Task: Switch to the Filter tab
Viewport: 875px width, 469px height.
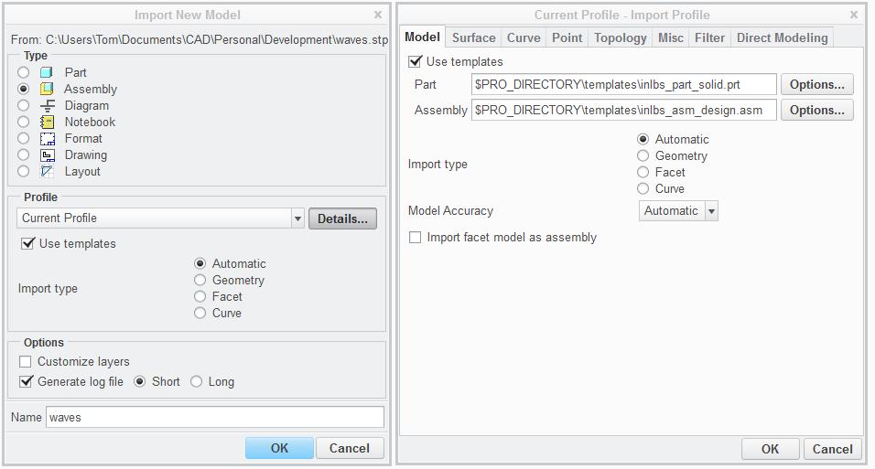Action: click(x=710, y=37)
